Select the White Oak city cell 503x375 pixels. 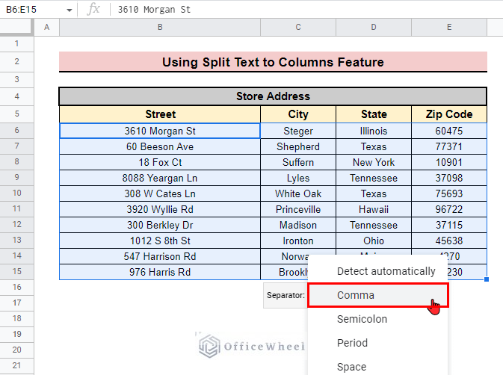[298, 193]
